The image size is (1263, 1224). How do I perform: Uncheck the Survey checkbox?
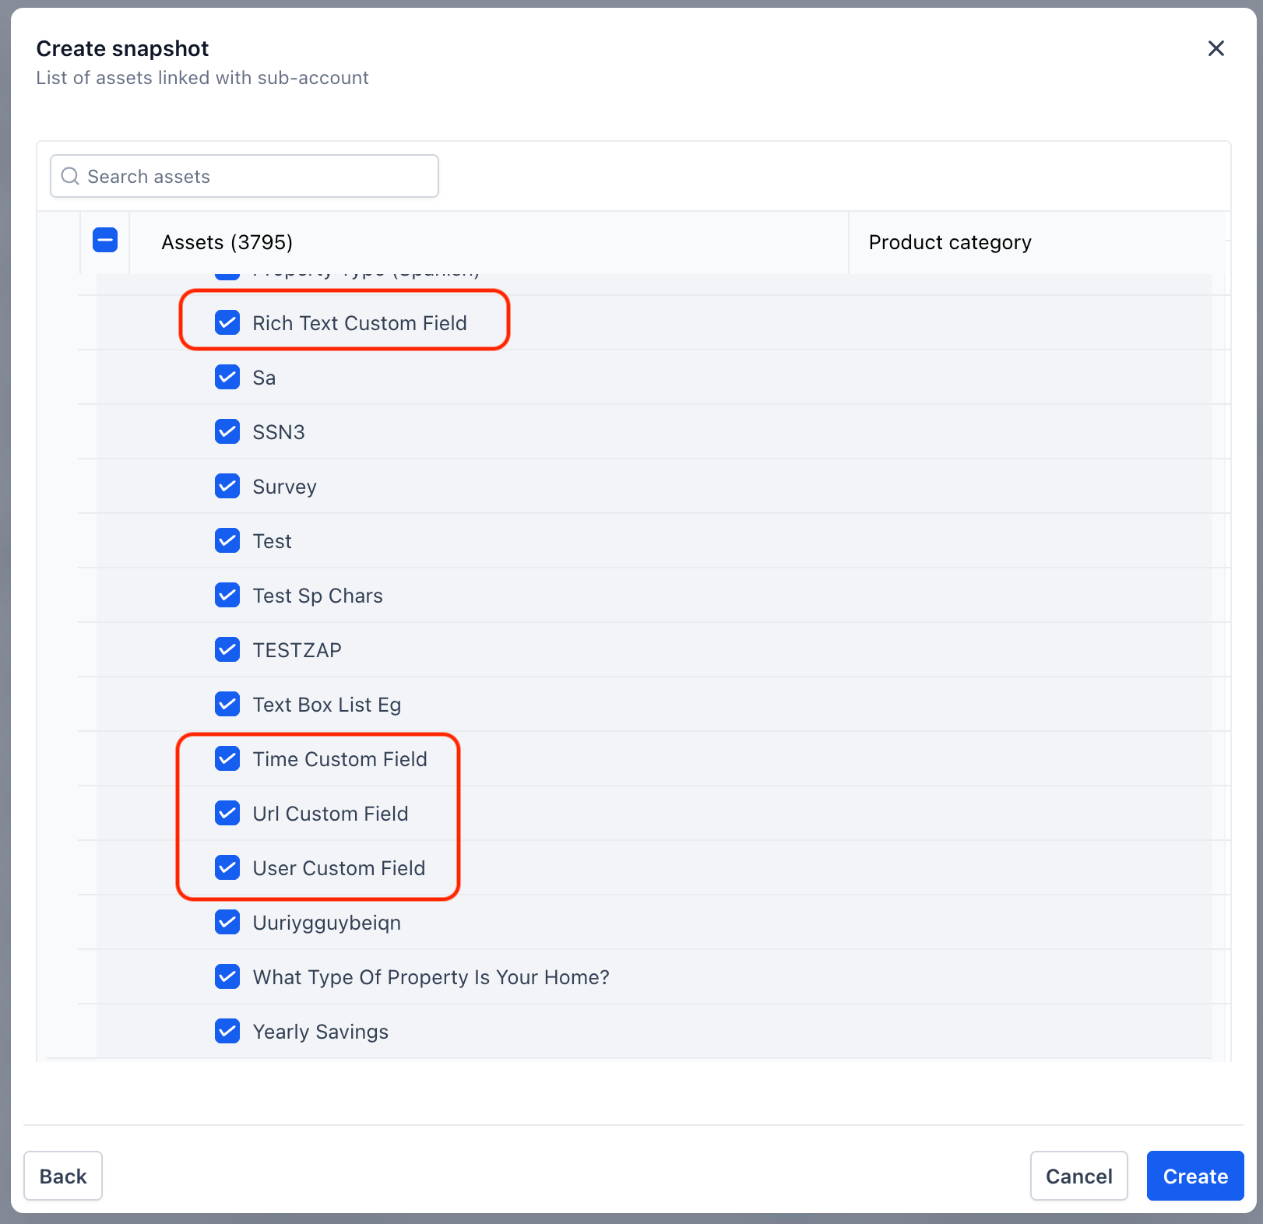click(227, 486)
